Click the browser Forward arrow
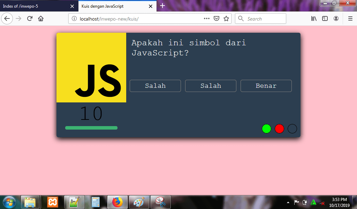Screen dimensions: 357x209 (18, 18)
